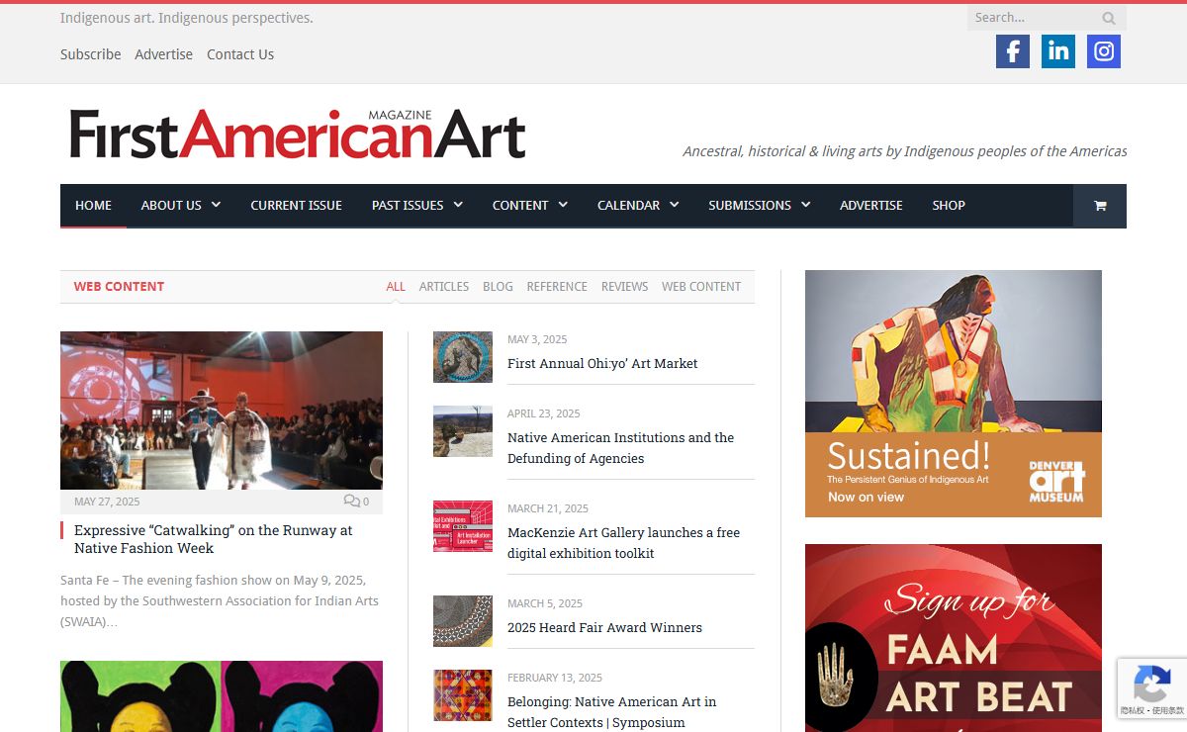Click the February 13, 2025 date text

click(555, 678)
